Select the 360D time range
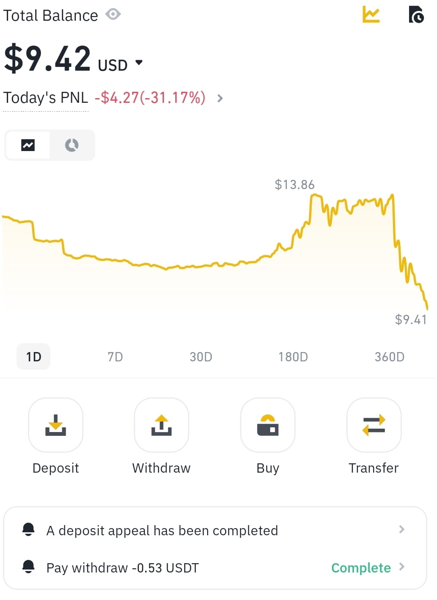 (390, 357)
